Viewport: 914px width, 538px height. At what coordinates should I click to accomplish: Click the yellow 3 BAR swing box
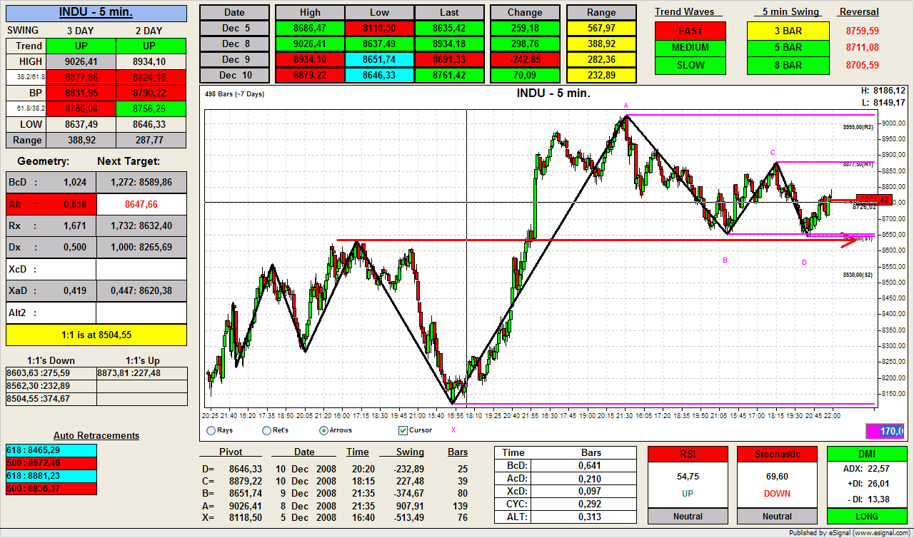tap(788, 31)
